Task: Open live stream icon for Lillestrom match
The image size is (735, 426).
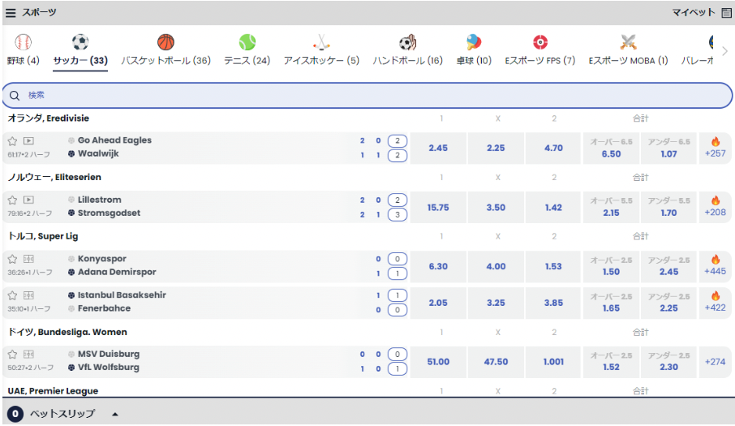Action: [28, 200]
